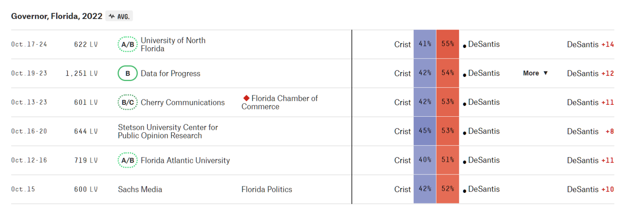Click Cherry Communications B/C grade badge
Viewport: 624px width, 217px height.
click(x=128, y=102)
